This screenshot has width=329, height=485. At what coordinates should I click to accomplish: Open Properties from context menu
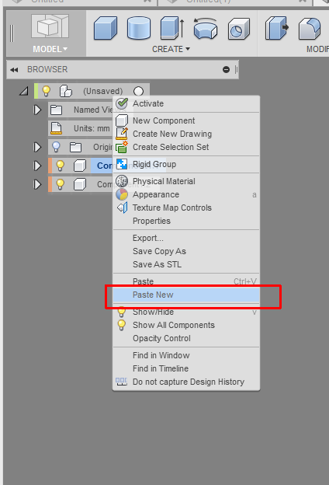[186, 222]
